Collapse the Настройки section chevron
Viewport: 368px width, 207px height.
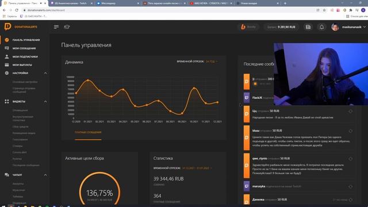[x=45, y=73]
